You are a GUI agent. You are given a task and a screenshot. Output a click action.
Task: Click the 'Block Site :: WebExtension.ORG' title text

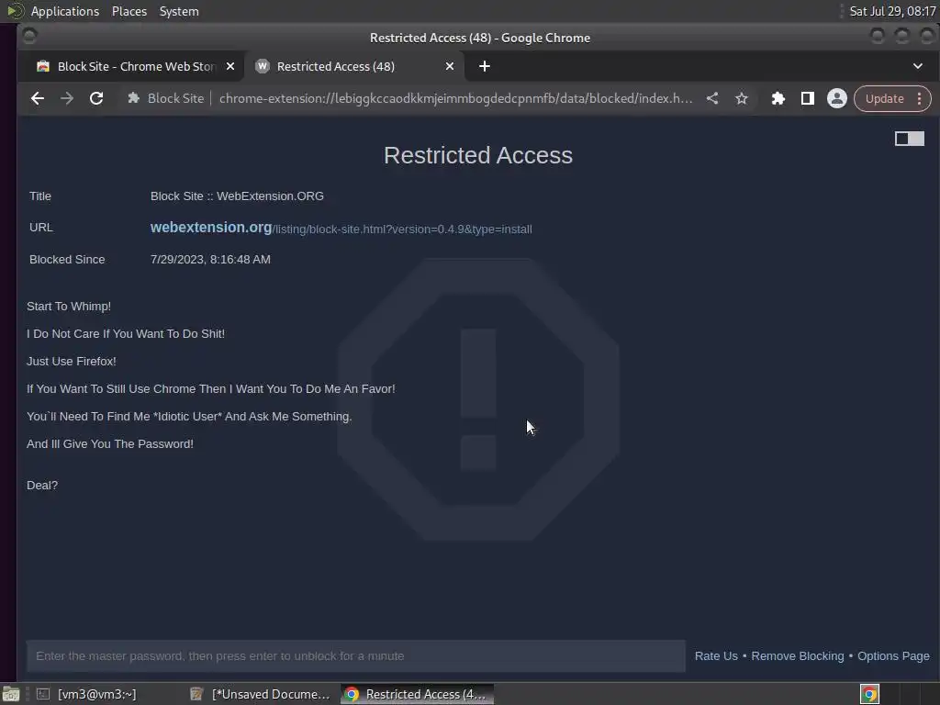237,196
